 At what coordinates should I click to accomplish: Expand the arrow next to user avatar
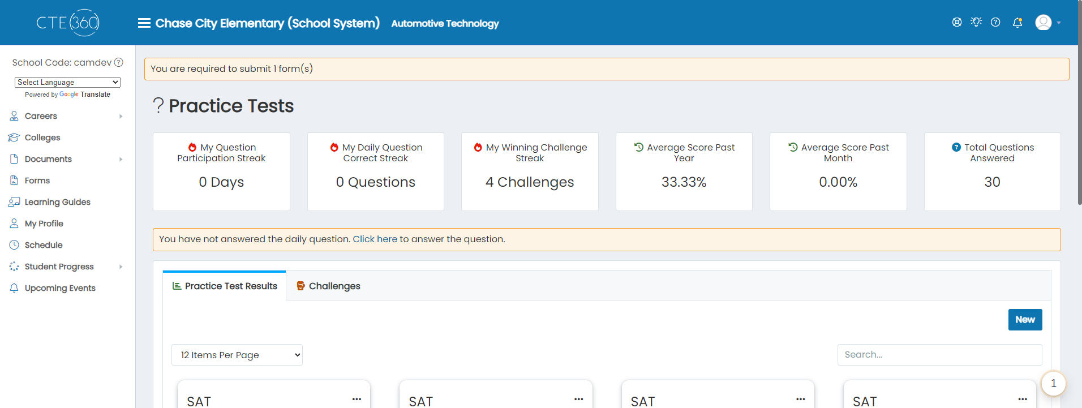(1059, 23)
